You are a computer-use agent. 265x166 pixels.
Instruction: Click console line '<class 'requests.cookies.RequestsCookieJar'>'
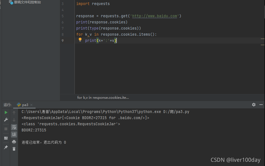(x=71, y=124)
